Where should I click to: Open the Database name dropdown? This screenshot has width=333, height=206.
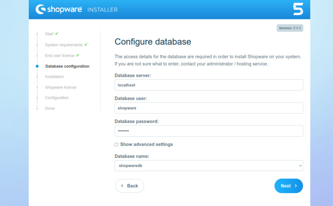pos(209,165)
